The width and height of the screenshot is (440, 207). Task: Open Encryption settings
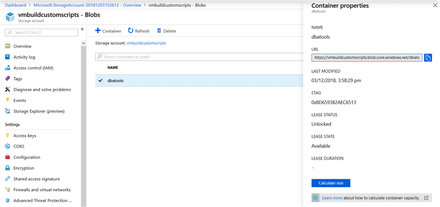[24, 168]
